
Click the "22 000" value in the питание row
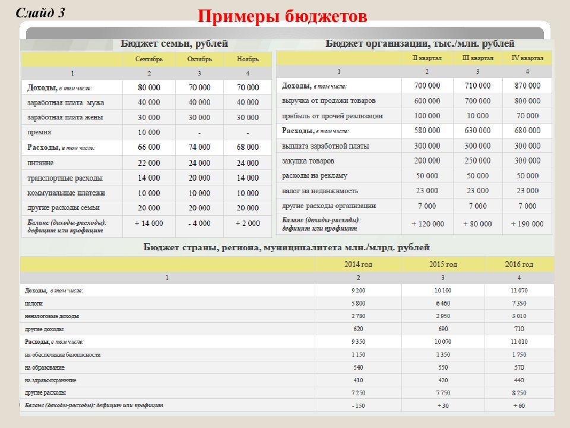coord(149,163)
